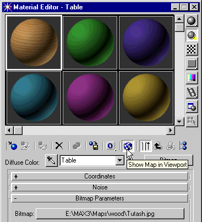This screenshot has width=202, height=222.
Task: Click the Get Material icon
Action: point(12,146)
